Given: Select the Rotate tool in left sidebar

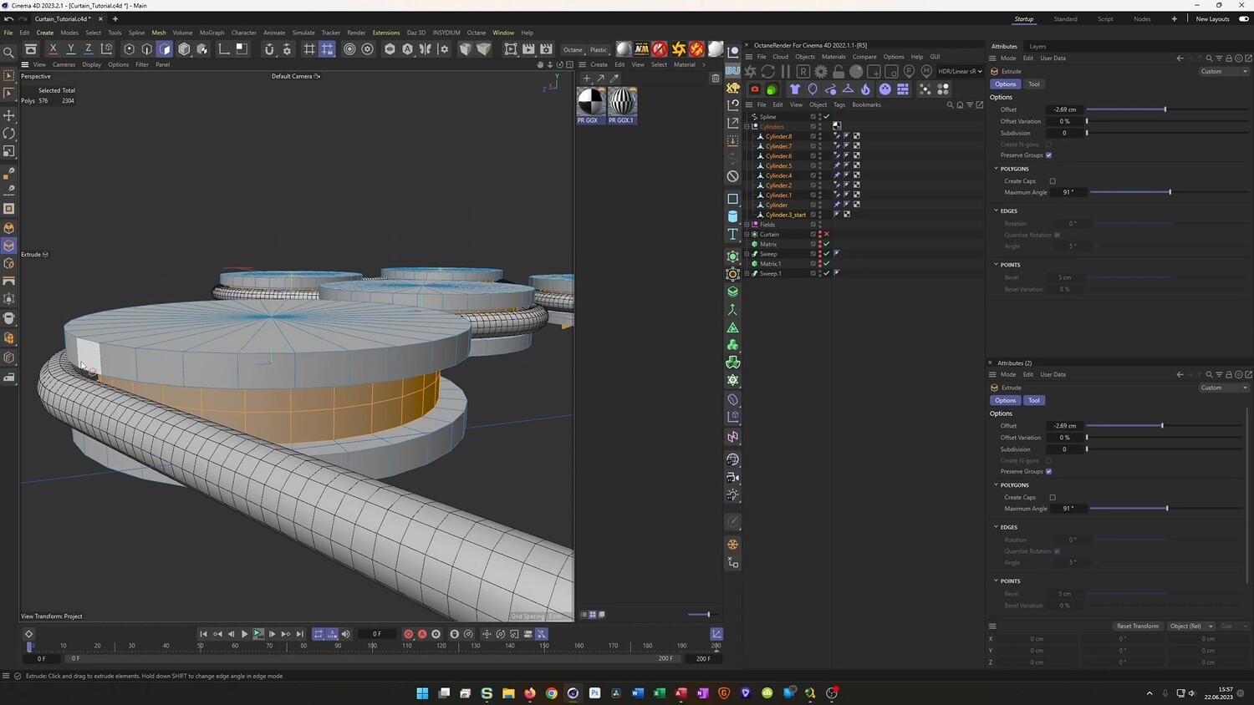Looking at the screenshot, I should (9, 134).
